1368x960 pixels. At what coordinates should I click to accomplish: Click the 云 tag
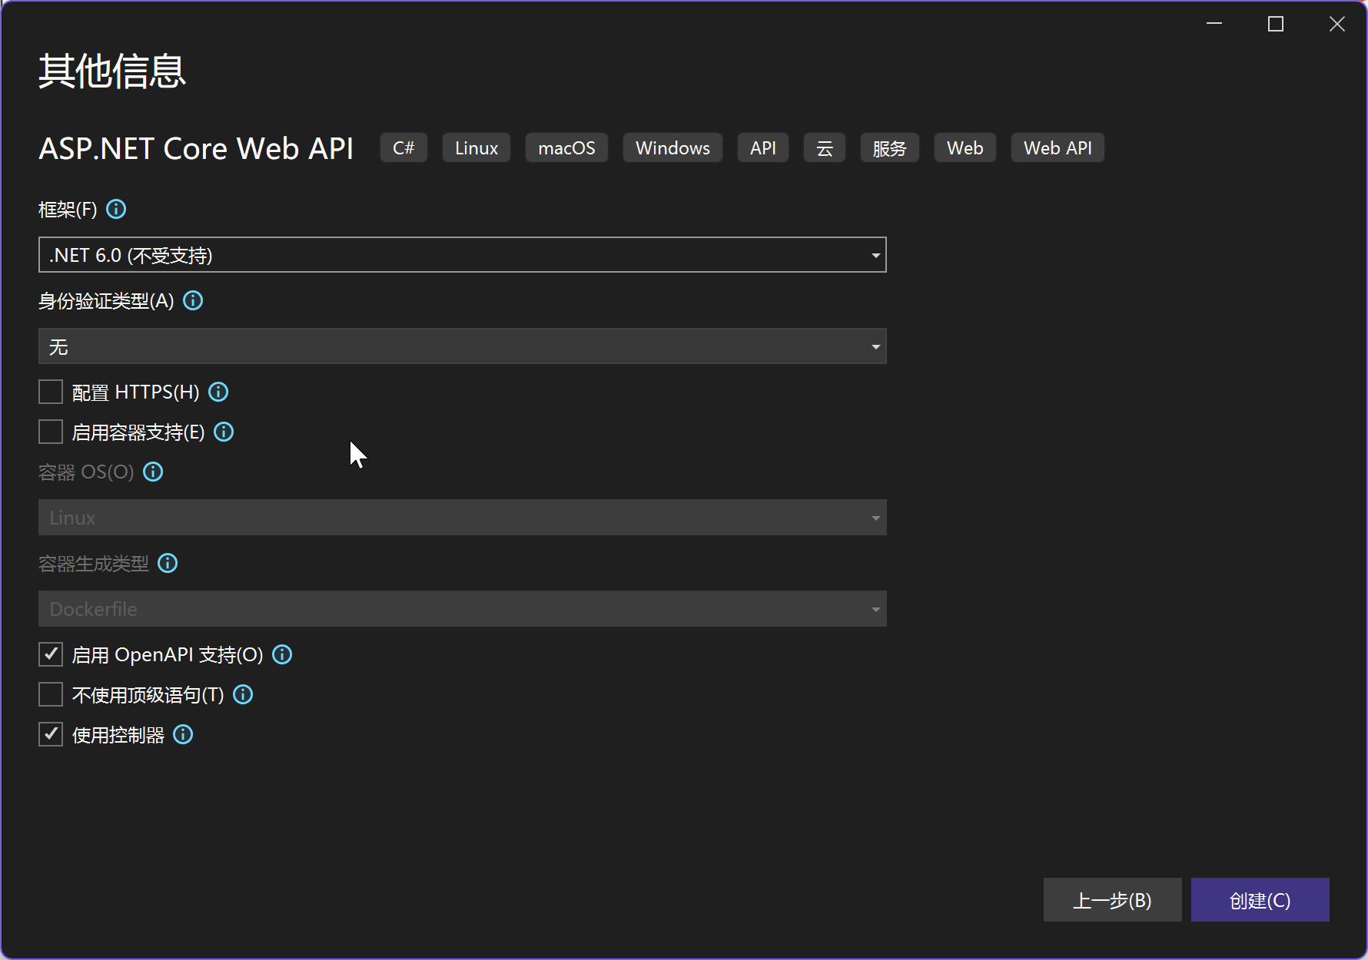(825, 147)
